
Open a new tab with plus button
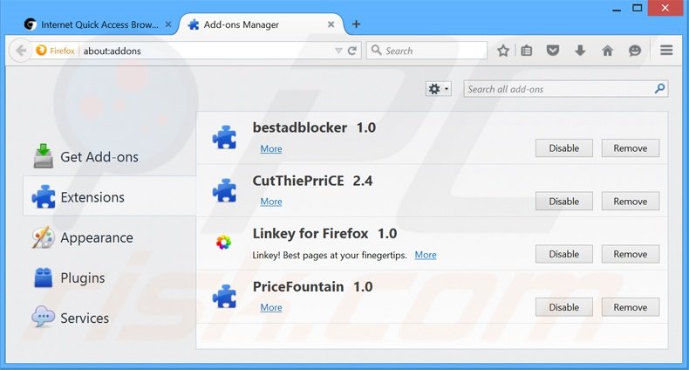point(357,24)
